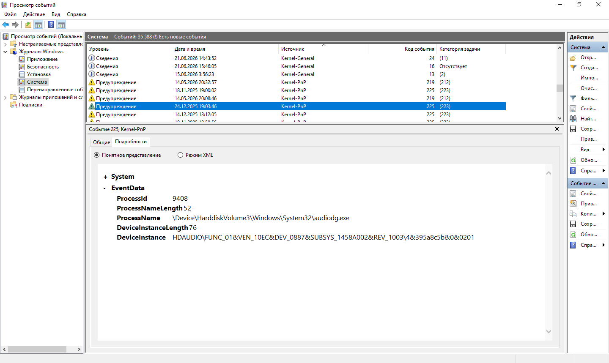
Task: Open the Установка log in the tree
Action: point(39,74)
